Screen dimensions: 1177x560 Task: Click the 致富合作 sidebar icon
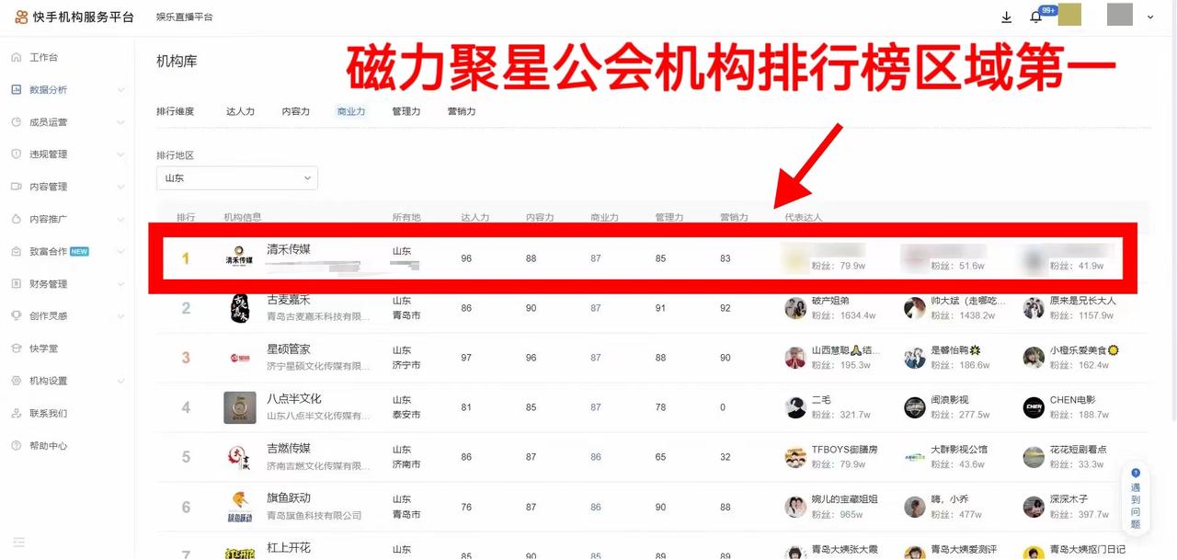17,251
